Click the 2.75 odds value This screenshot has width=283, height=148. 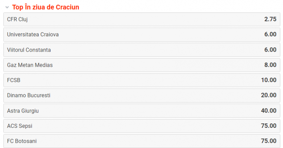click(x=270, y=19)
